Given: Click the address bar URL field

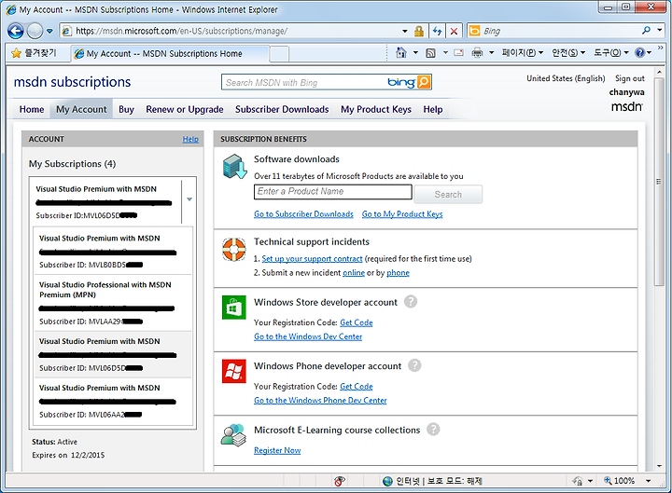Looking at the screenshot, I should (232, 31).
